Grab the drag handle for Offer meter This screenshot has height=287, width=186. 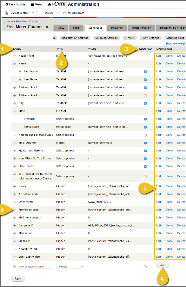[15, 202]
